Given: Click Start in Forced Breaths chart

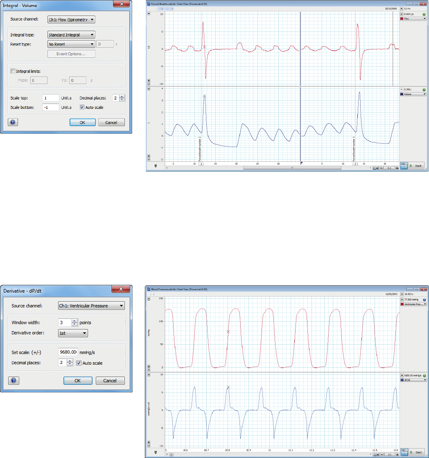Looking at the screenshot, I should [416, 166].
